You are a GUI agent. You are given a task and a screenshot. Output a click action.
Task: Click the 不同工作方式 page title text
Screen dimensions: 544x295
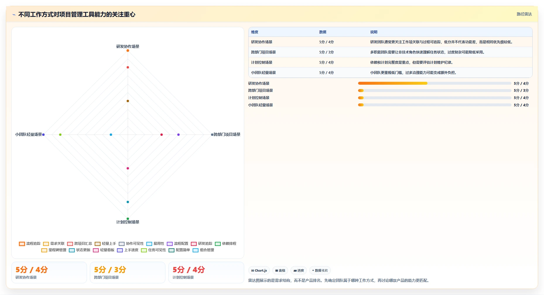coord(77,14)
